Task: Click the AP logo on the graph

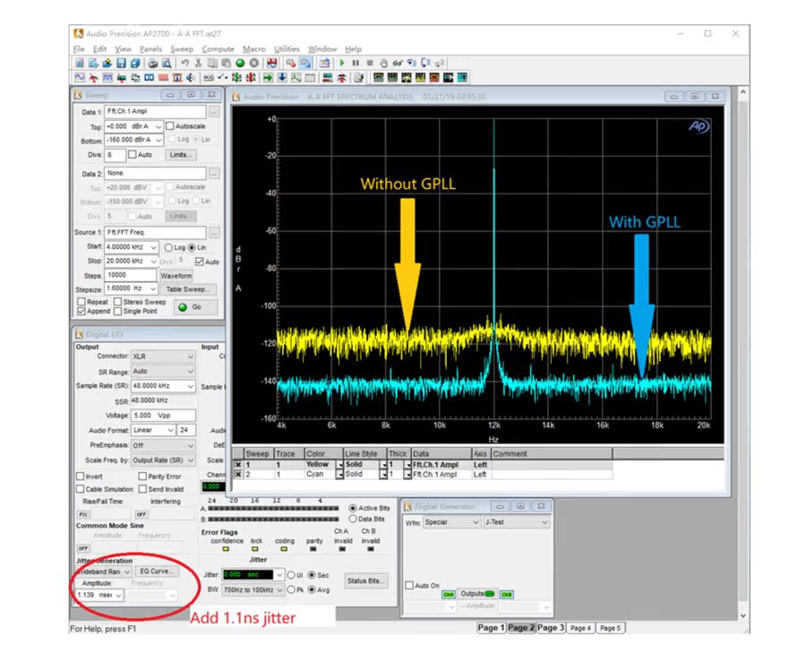Action: [x=699, y=126]
